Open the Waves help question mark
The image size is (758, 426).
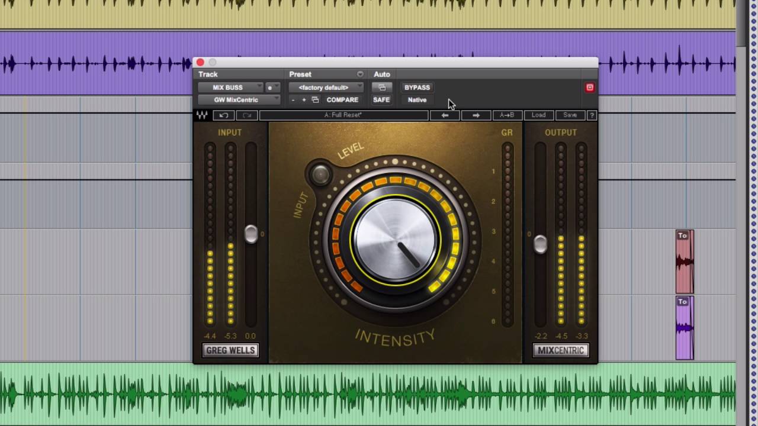[x=591, y=115]
